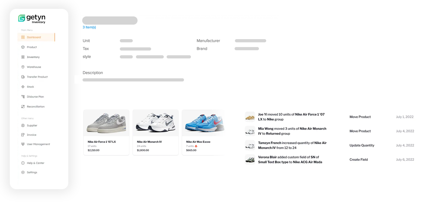Open the Supplier person icon

click(23, 125)
